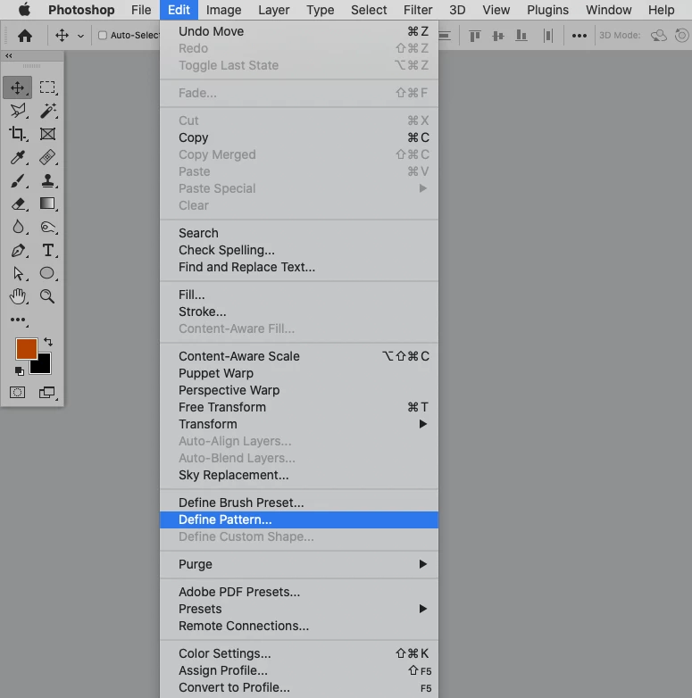Select the Pen tool
Screen dimensions: 692x698
18,250
